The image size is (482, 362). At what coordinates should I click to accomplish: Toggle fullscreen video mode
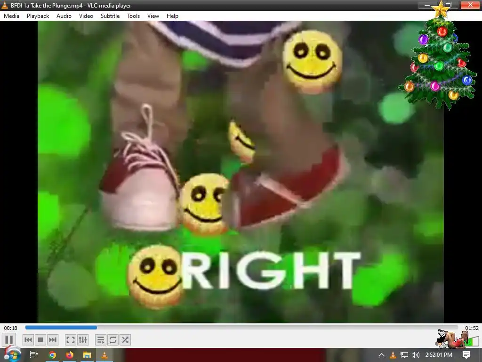pyautogui.click(x=71, y=340)
